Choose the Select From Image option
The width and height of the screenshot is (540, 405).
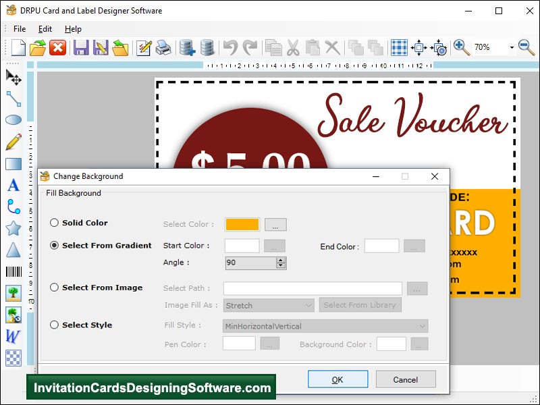[55, 288]
